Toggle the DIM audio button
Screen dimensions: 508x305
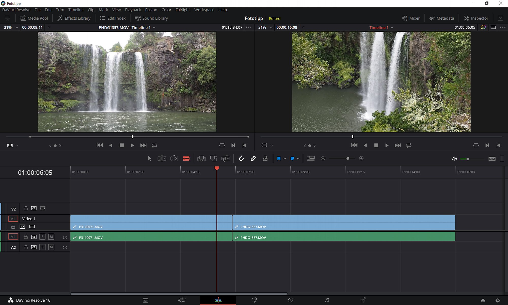click(492, 159)
